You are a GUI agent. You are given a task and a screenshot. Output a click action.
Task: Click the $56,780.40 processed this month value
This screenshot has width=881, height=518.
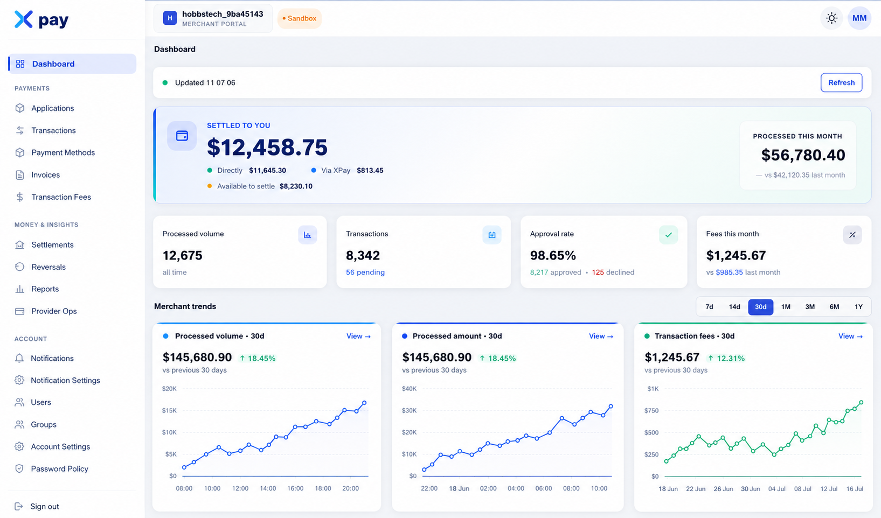pyautogui.click(x=803, y=155)
